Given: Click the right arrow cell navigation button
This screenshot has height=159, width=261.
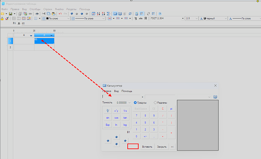Looking at the screenshot, I should click(125, 141).
